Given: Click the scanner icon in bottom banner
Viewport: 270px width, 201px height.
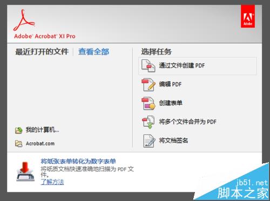Looking at the screenshot, I should click(x=25, y=171).
